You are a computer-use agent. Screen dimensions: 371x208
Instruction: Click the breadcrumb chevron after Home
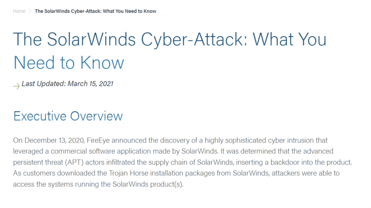pos(30,11)
